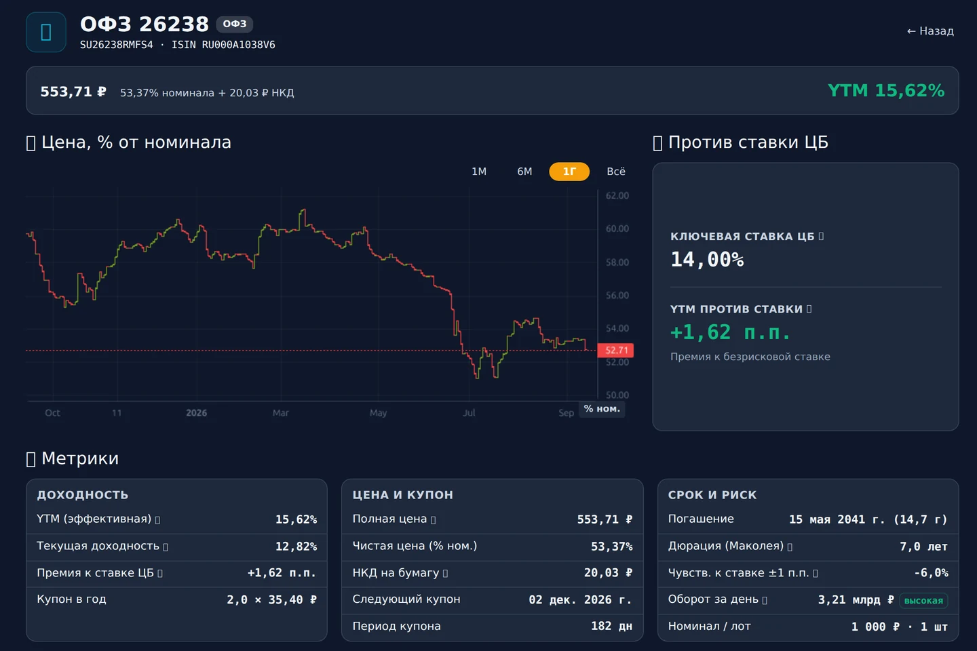The image size is (977, 651).
Task: Open info icon next to 'Ключевая ставка ЦБ'
Action: tap(821, 236)
